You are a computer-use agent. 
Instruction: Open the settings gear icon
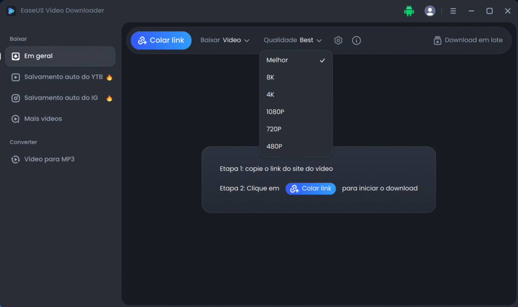point(338,40)
